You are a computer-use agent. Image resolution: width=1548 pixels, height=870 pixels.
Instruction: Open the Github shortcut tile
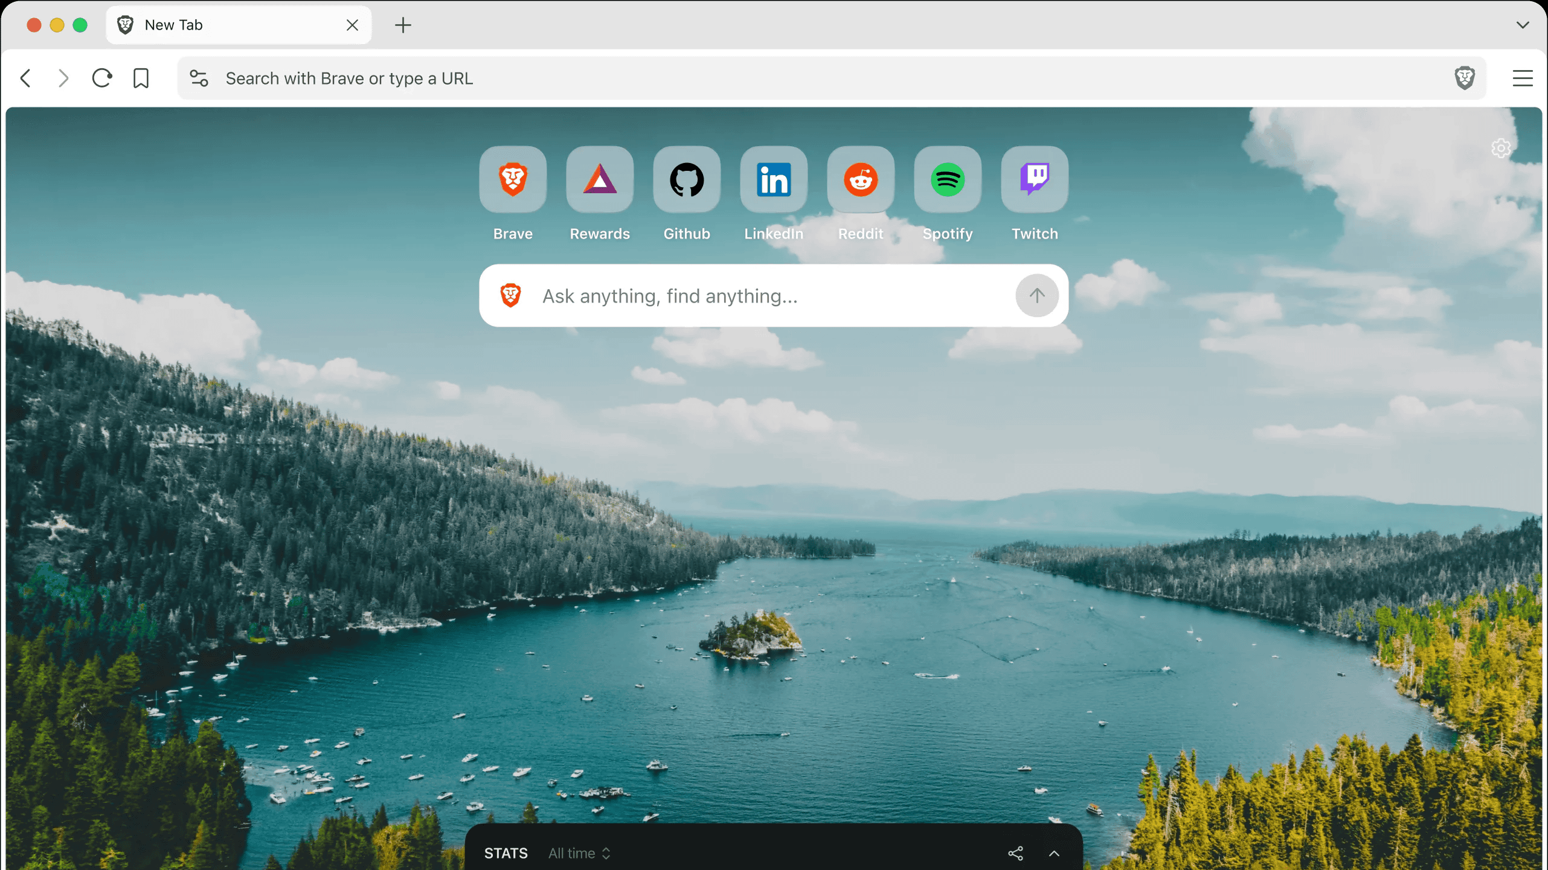pos(687,179)
